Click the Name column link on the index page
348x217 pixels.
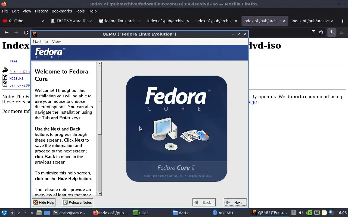tap(13, 61)
